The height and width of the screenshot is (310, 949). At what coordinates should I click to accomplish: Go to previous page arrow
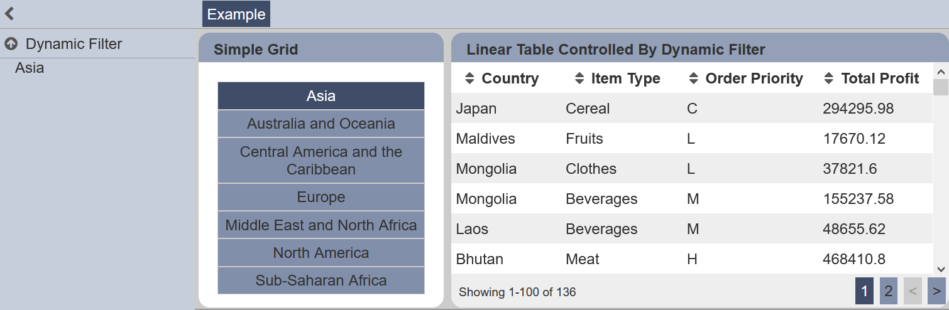913,291
